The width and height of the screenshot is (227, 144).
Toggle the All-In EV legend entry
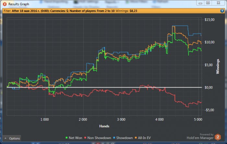pos(143,138)
